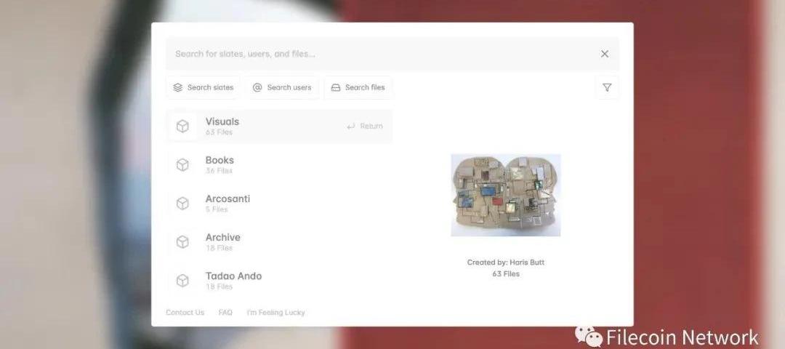Click the cube icon beside Visuals
This screenshot has width=785, height=349.
182,127
